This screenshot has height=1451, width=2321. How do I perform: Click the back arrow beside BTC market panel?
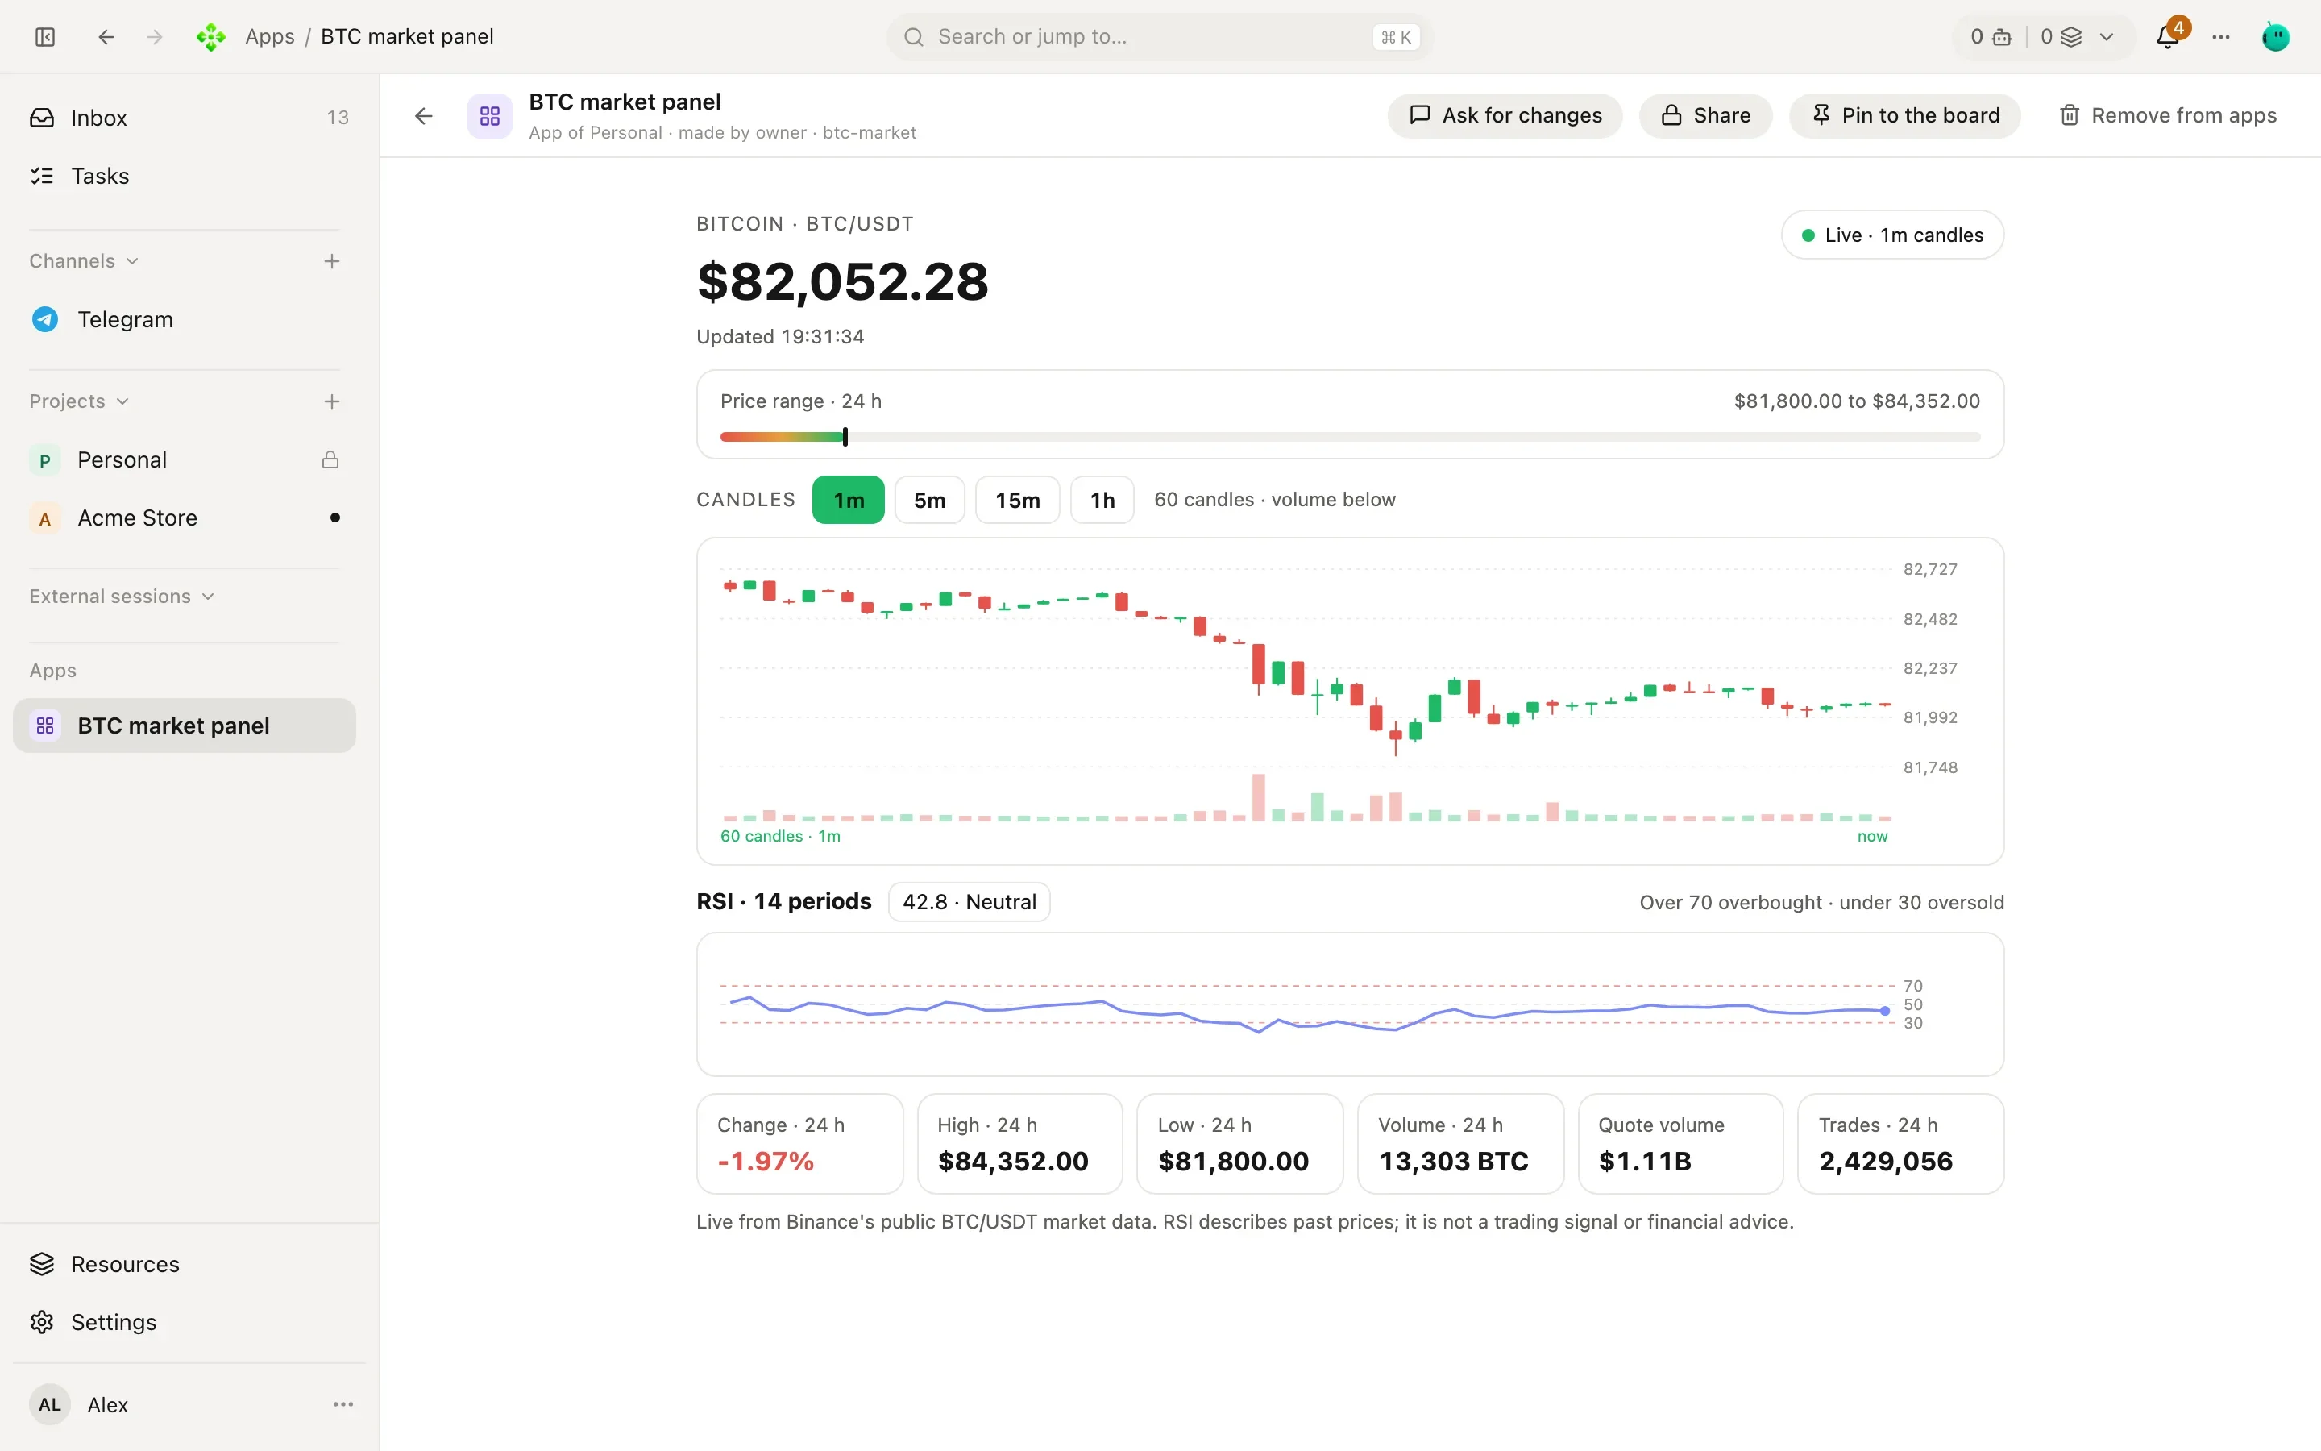pyautogui.click(x=424, y=116)
